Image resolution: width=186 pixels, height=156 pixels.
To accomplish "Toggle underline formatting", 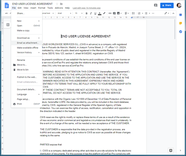I will coord(95,13).
